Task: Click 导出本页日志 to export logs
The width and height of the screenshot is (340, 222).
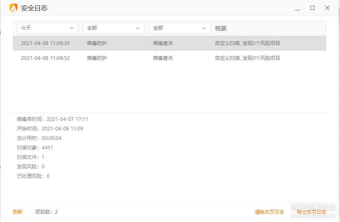Action: (x=312, y=212)
